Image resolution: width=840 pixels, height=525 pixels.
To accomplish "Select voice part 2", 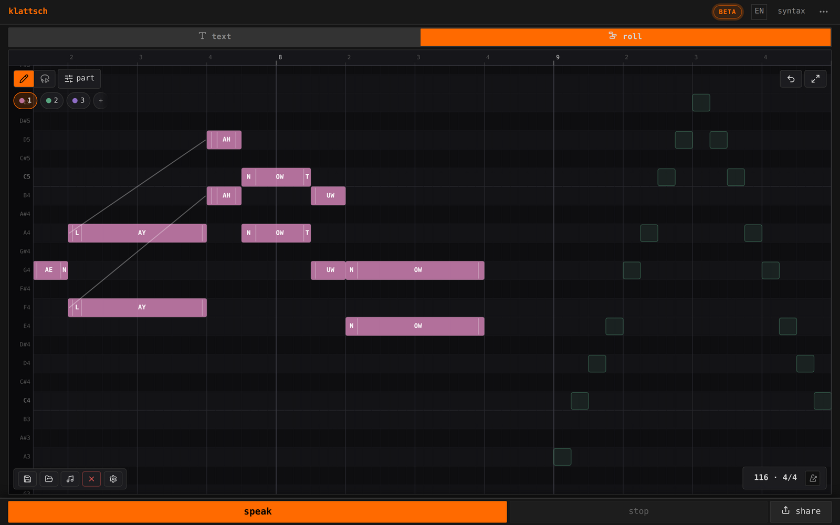I will coord(52,101).
